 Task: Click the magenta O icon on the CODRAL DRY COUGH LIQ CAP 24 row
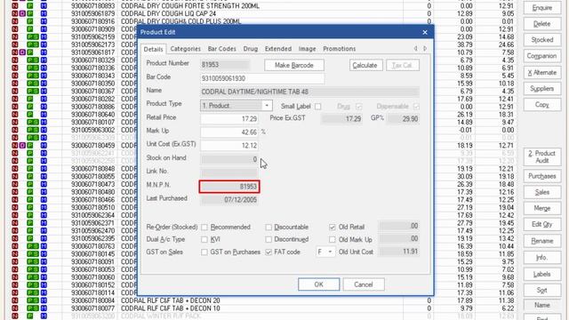click(22, 14)
